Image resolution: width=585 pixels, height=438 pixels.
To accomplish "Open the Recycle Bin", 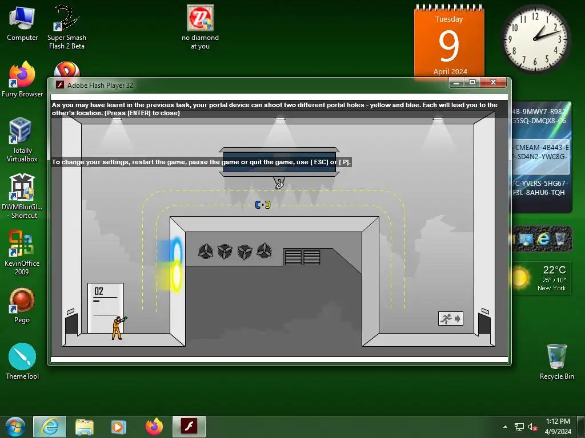I will pos(556,361).
